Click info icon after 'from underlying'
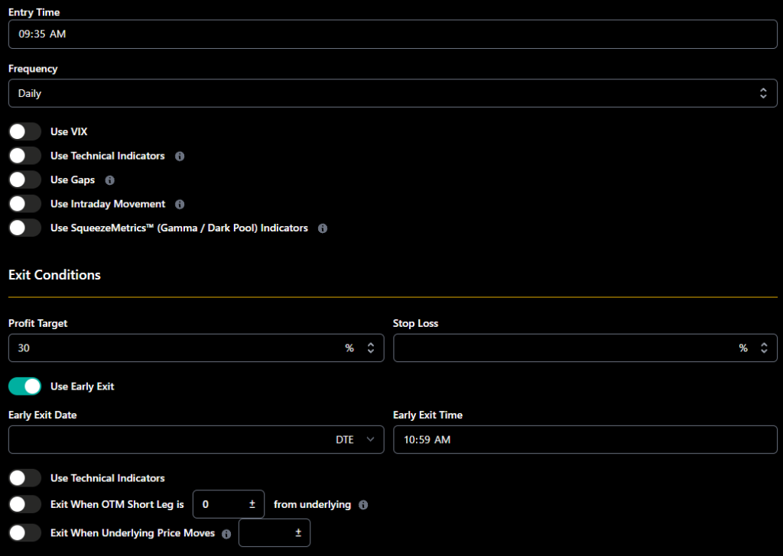Screen dimensions: 783x556 point(363,505)
